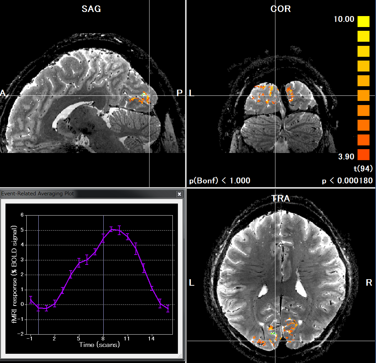Image resolution: width=376 pixels, height=363 pixels.
Task: Click the resize grip of the plot window
Action: point(180,356)
